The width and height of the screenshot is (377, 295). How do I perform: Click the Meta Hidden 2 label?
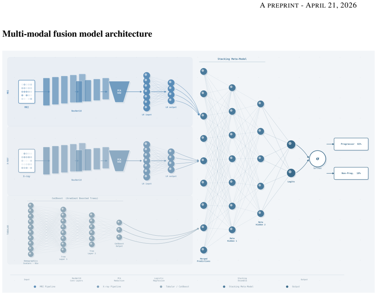261,224
